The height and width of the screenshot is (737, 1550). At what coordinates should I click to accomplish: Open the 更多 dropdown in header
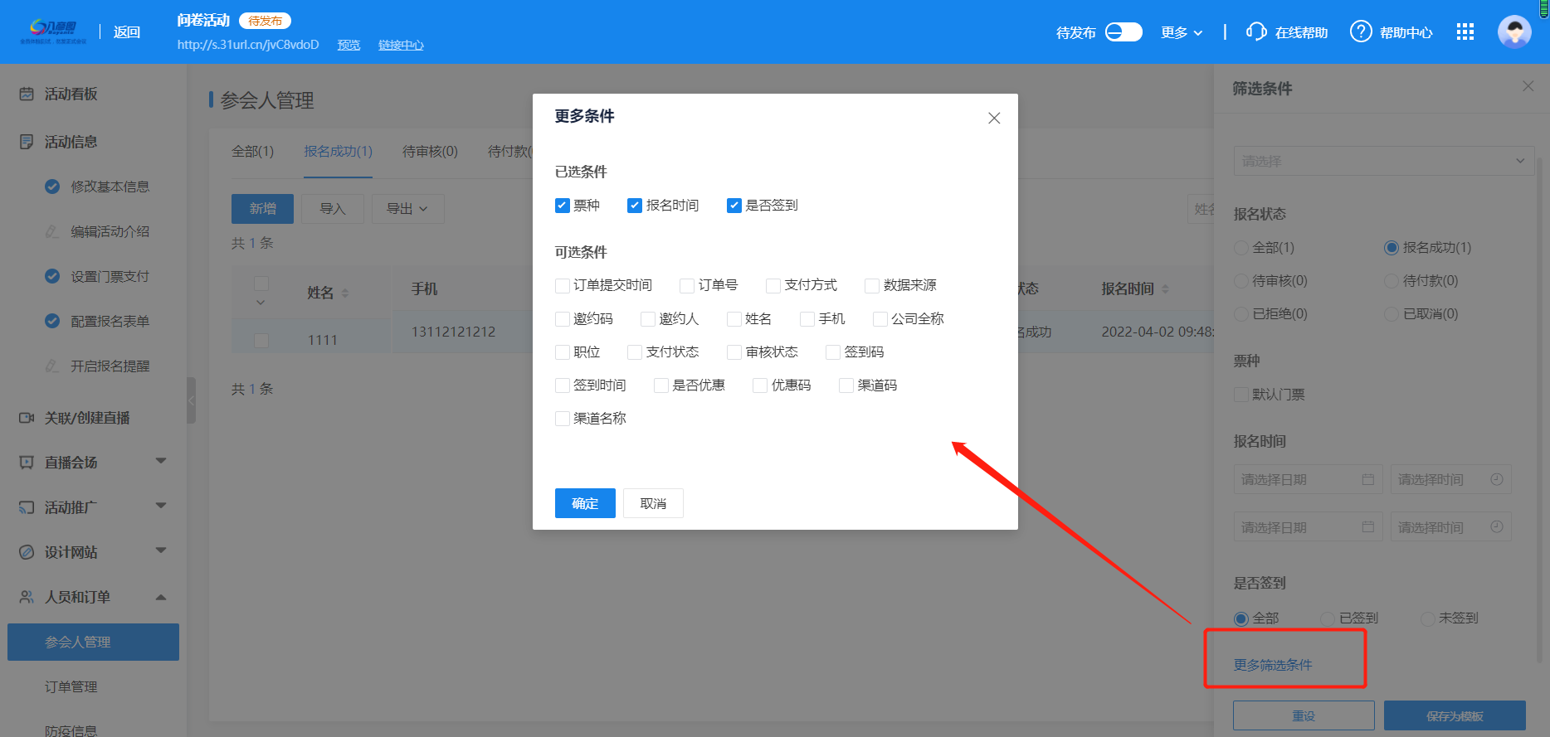click(1182, 32)
